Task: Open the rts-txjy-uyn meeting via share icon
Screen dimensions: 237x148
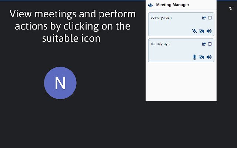Action: coord(204,44)
